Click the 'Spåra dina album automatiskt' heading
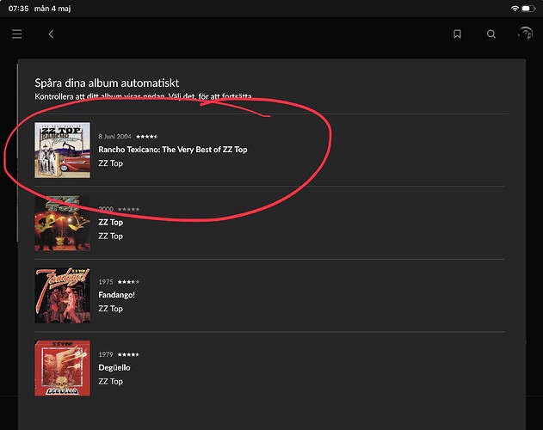The height and width of the screenshot is (430, 543). [107, 83]
